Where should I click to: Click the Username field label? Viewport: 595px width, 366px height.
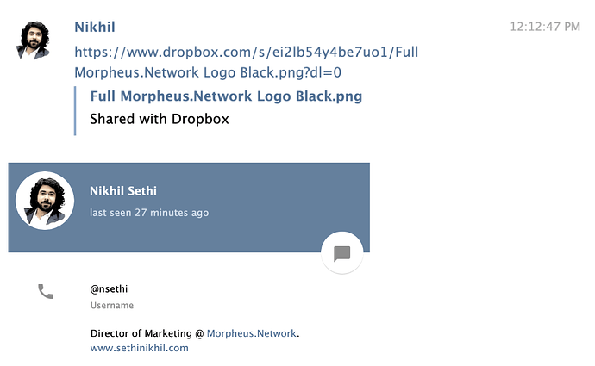coord(112,306)
